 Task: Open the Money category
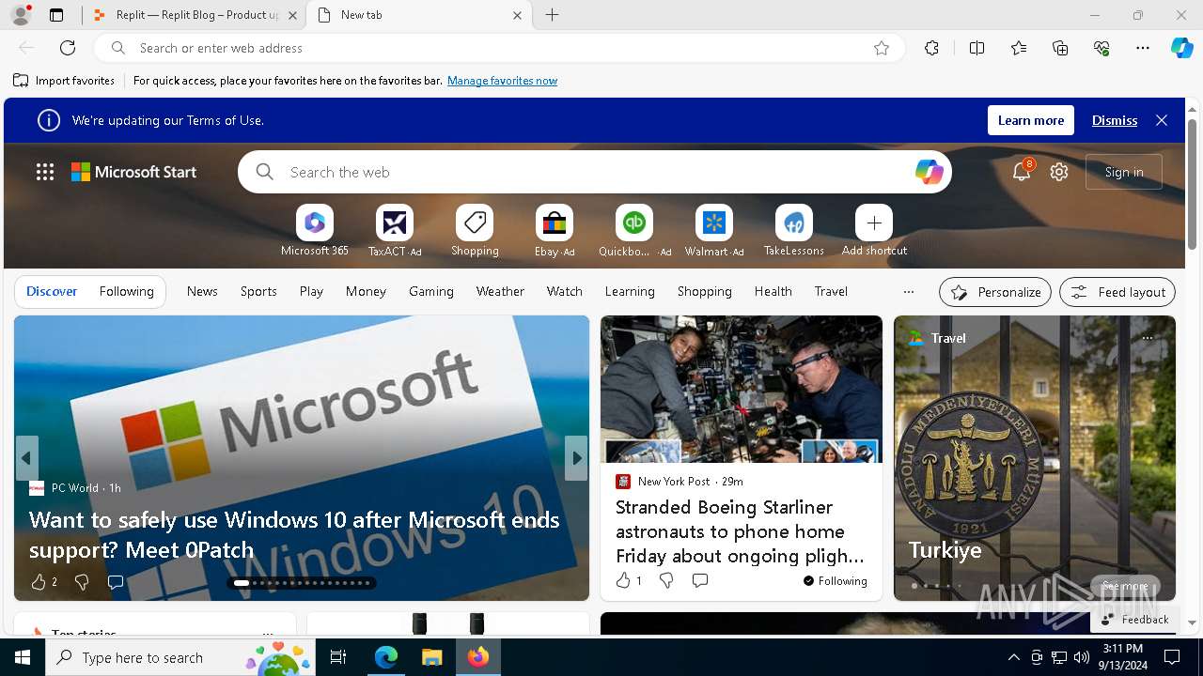[x=366, y=291]
